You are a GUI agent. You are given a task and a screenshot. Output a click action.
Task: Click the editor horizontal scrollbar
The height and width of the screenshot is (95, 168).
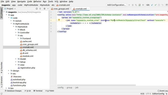(x=96, y=85)
